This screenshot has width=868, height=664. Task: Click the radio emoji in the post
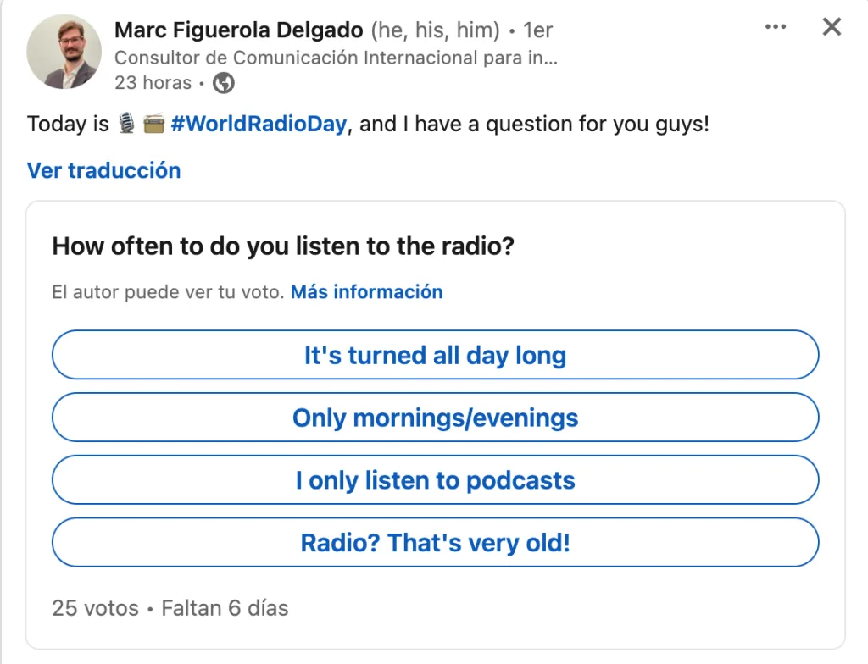[x=153, y=124]
